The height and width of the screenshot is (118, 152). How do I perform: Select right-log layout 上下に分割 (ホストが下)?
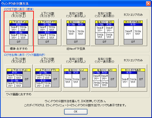tap(47, 78)
